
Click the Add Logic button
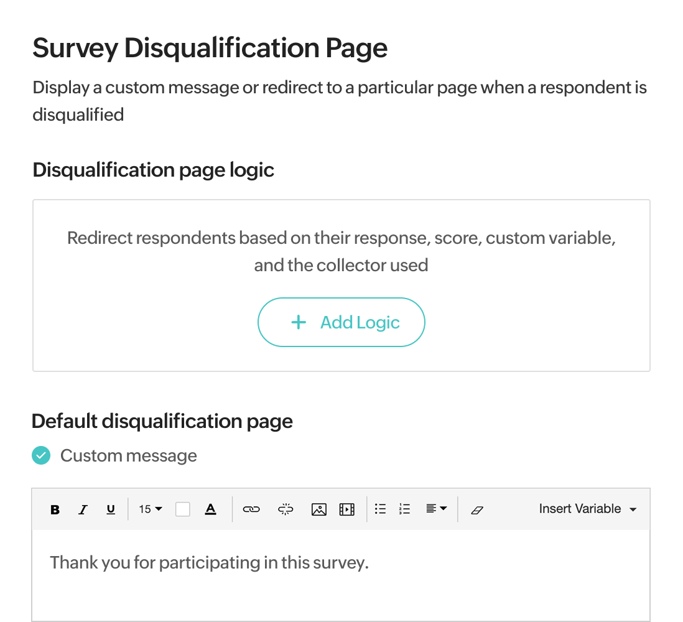coord(341,322)
